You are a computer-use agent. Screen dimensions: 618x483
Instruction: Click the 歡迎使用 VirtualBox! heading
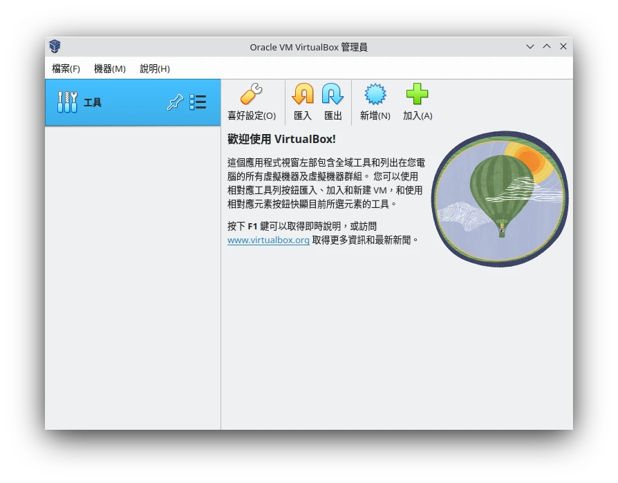point(281,139)
